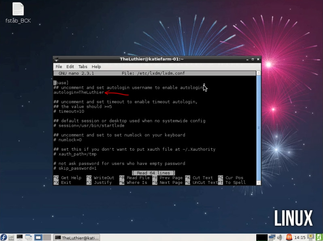The height and width of the screenshot is (241, 323).
Task: Click the ^G Get Help shortcut label
Action: [68, 178]
